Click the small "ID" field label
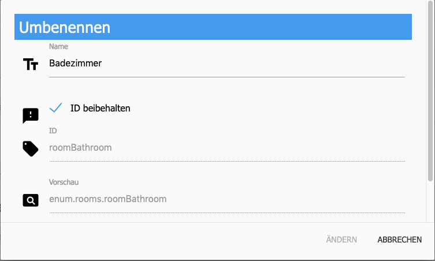The height and width of the screenshot is (261, 435). tap(53, 131)
